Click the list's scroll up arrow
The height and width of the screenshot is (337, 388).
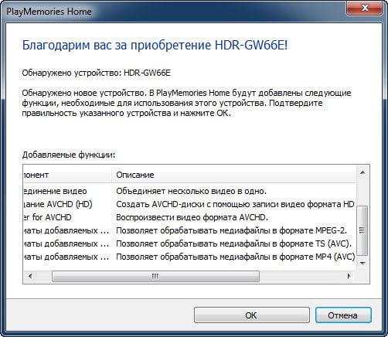[x=362, y=172]
